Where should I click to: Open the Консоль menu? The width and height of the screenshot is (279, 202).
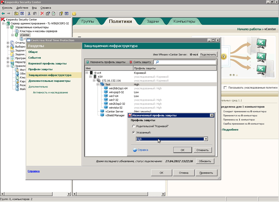[7, 8]
